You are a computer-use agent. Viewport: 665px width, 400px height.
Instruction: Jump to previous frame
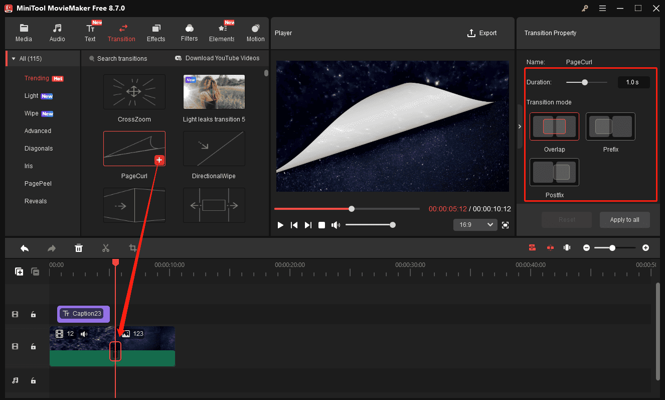click(x=294, y=225)
